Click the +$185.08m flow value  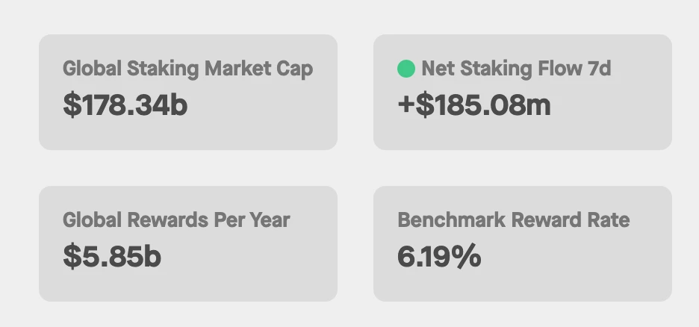point(473,105)
